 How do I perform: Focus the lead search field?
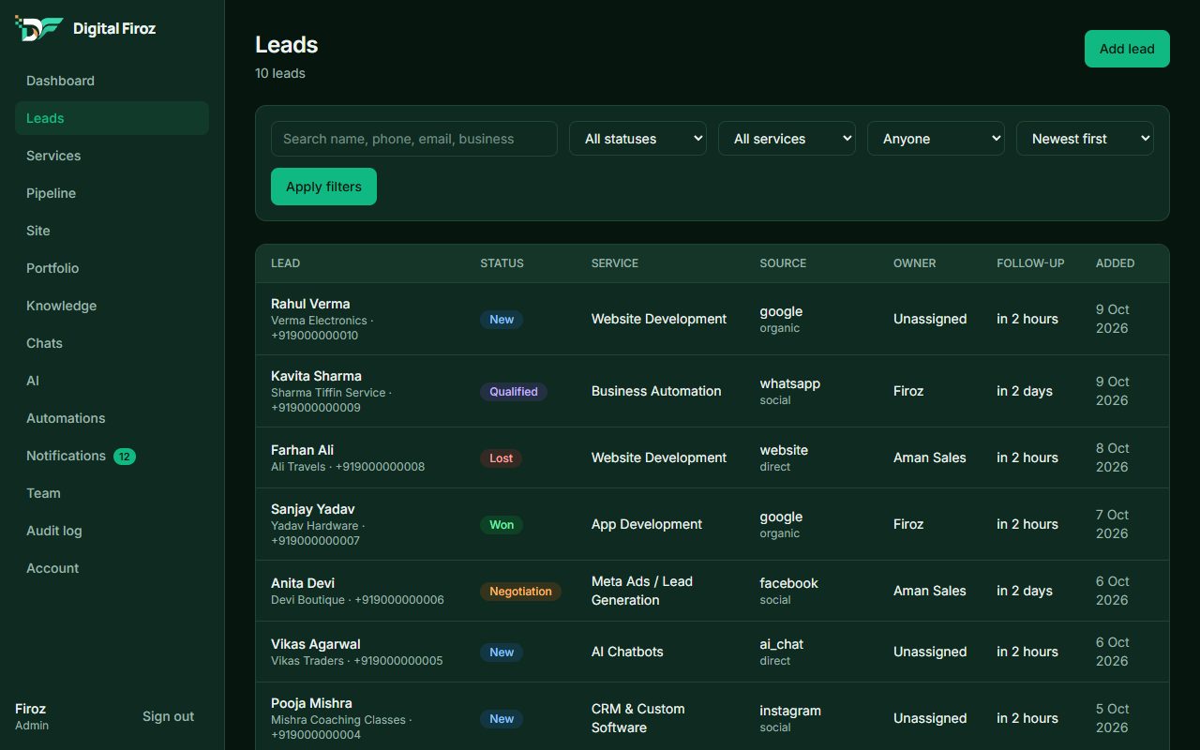pos(414,139)
